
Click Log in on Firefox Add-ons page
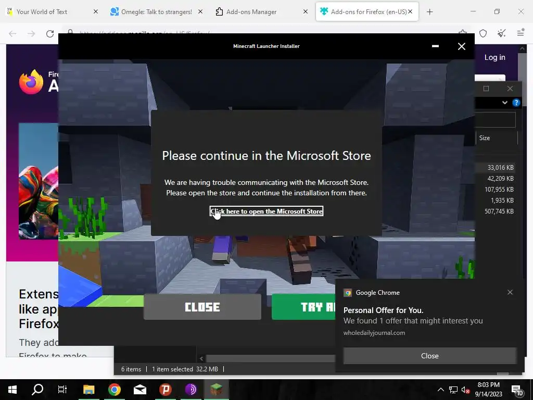point(494,57)
